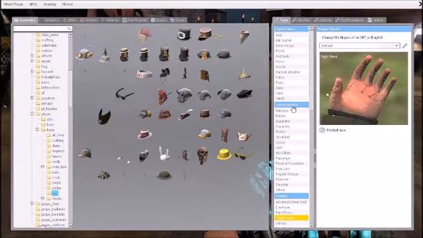Spawn the knight helmet model
The width and height of the screenshot is (423, 238).
143,156
